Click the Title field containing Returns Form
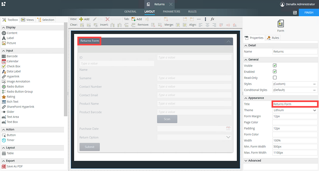 point(295,104)
